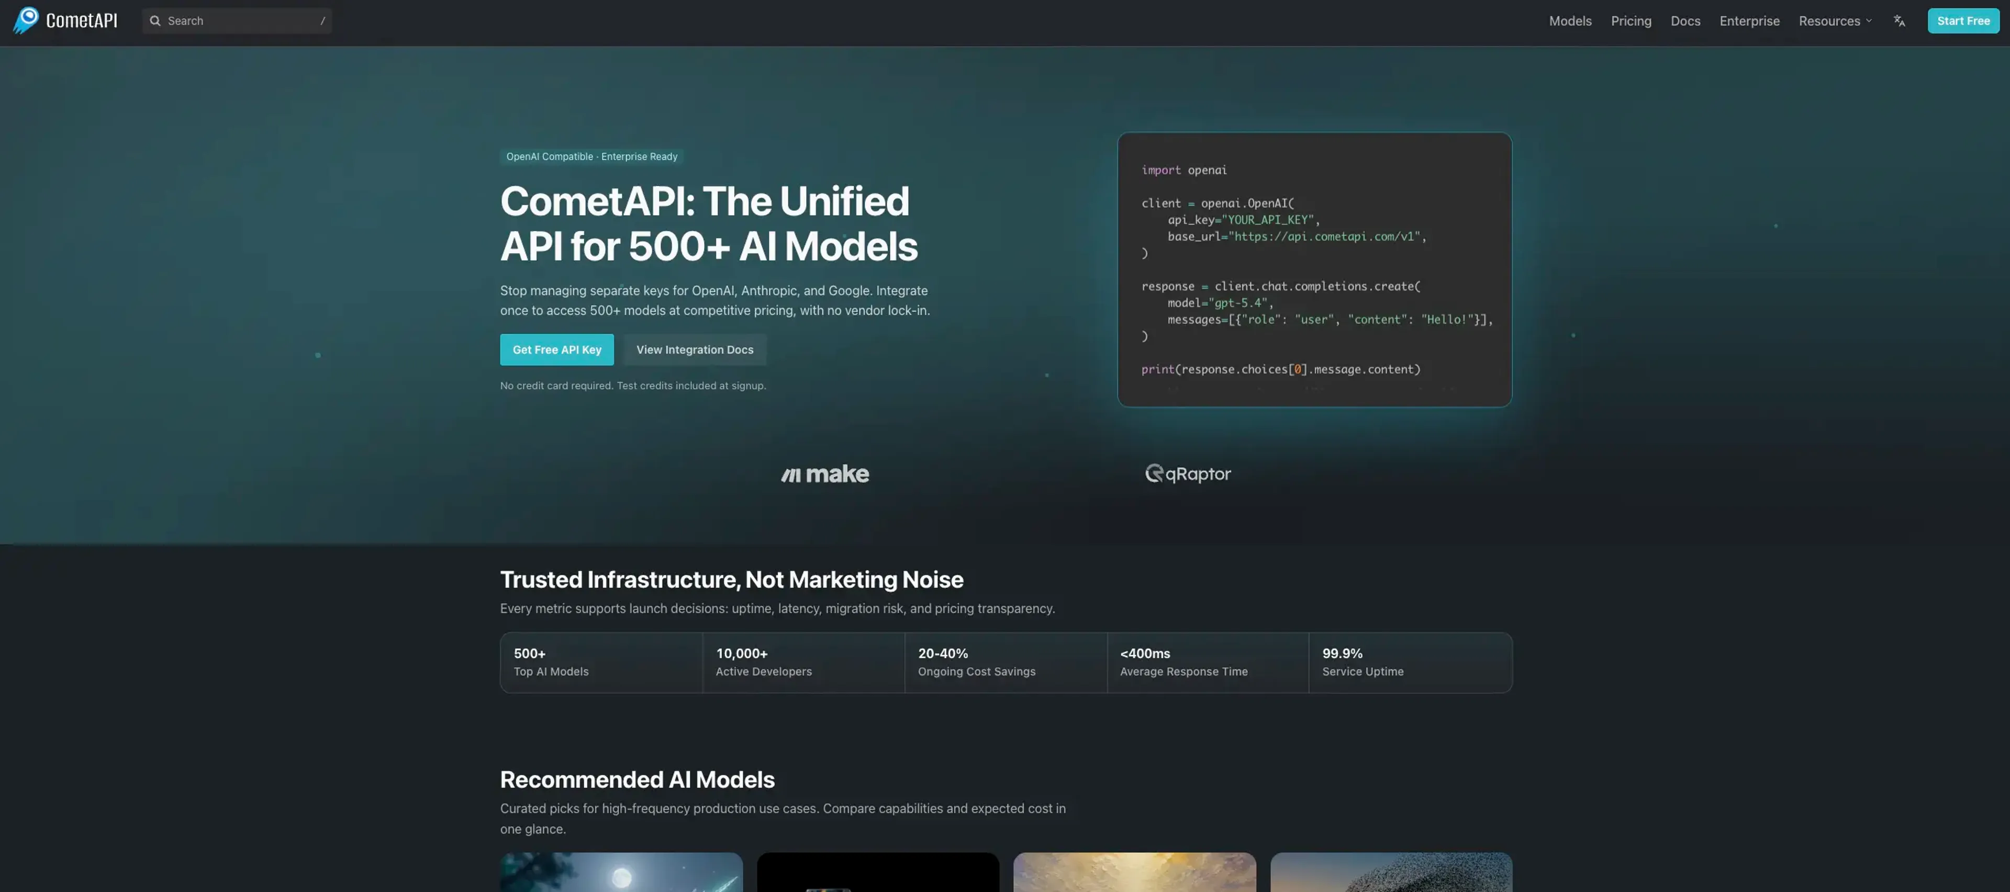The height and width of the screenshot is (892, 2010).
Task: Click the language translate icon
Action: coord(1899,20)
